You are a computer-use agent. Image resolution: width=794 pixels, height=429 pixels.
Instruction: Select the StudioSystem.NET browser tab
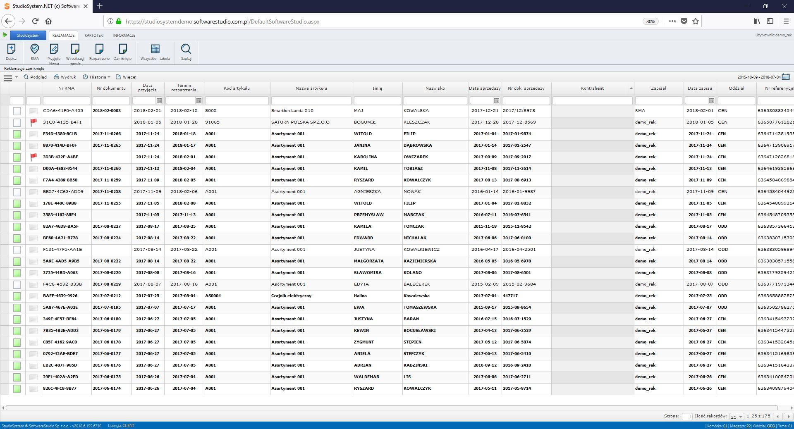click(x=45, y=6)
